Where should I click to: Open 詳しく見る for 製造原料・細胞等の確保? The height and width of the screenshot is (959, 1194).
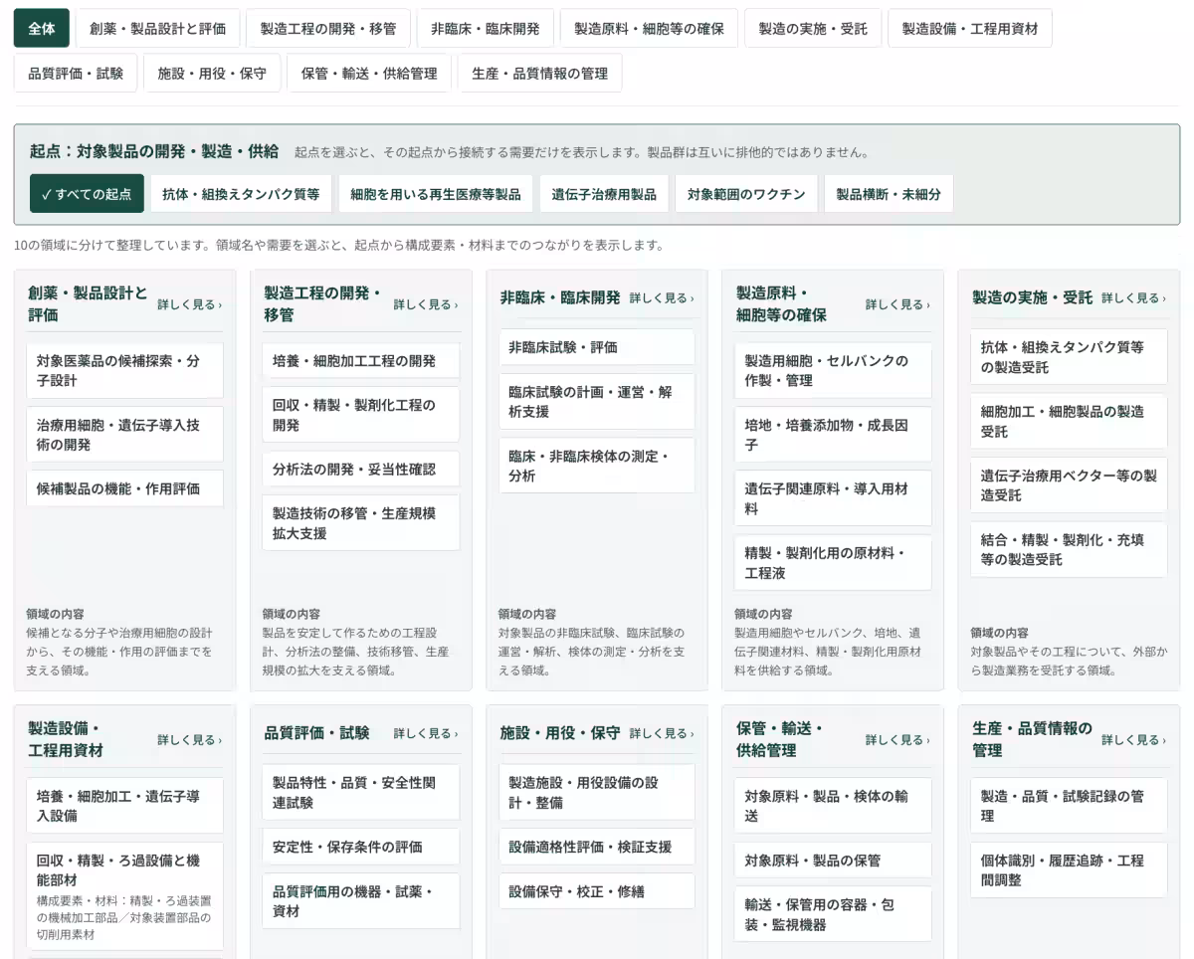pos(897,304)
